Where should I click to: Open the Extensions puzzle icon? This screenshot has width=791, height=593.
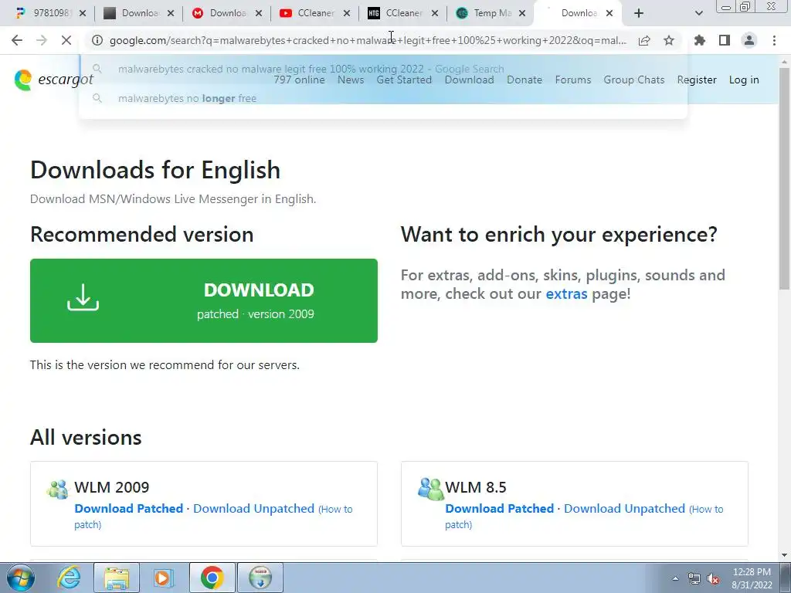700,40
